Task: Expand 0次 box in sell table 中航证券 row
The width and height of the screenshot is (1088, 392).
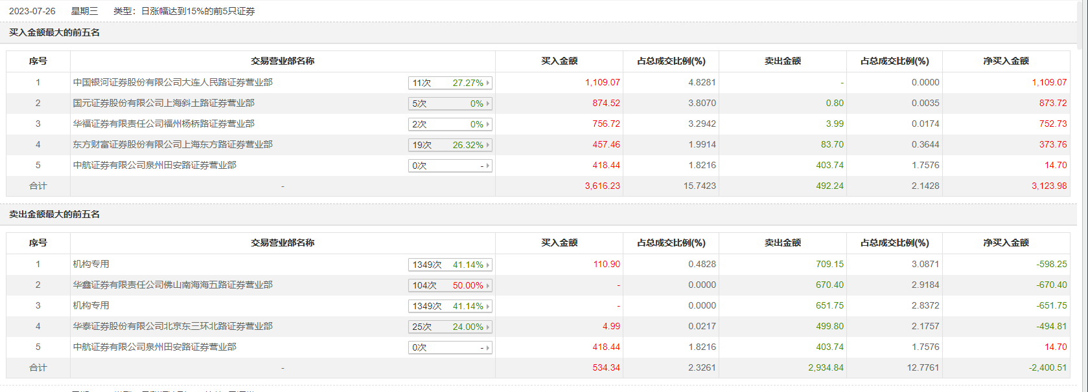Action: tap(450, 347)
